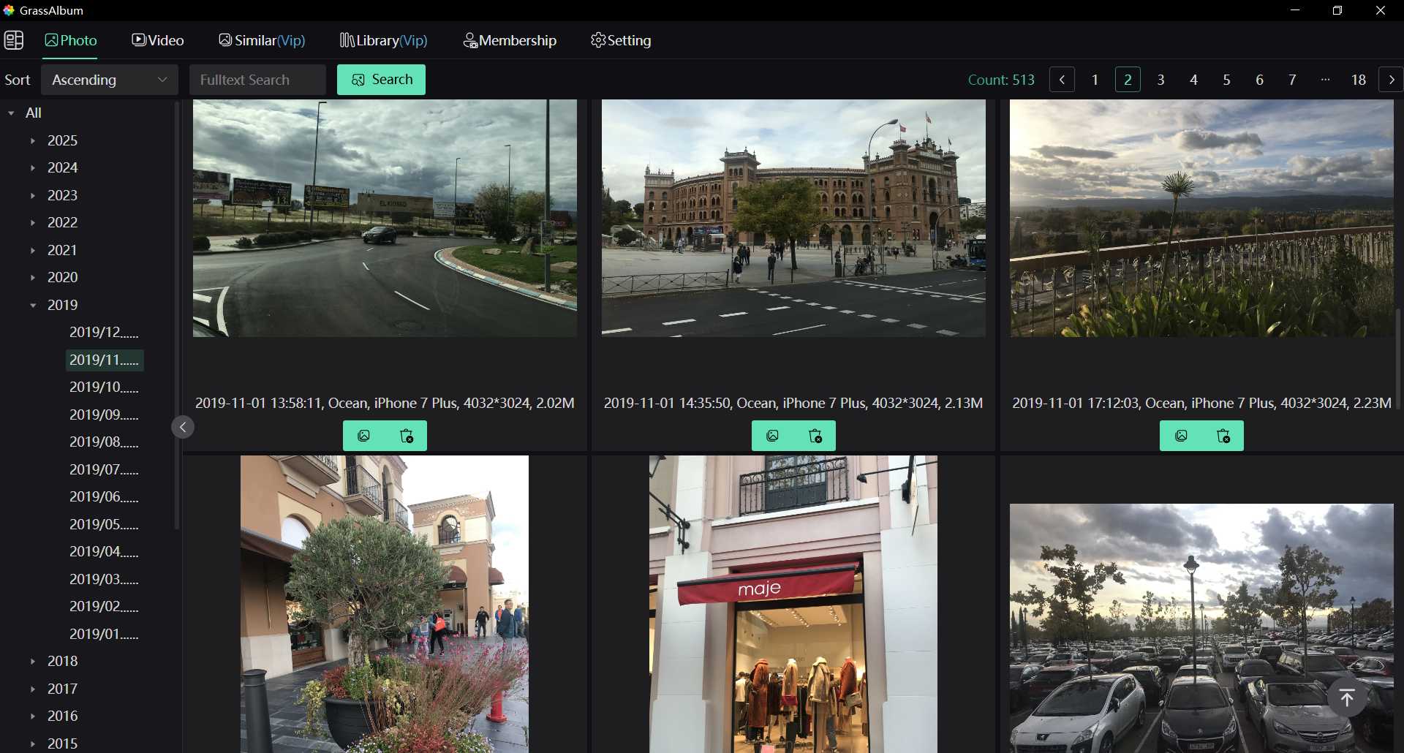Click the view image icon under first photo
Screen dimensions: 1404x753
tap(363, 435)
